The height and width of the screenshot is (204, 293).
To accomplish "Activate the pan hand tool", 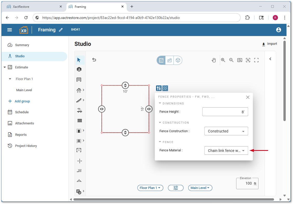I will (x=214, y=60).
